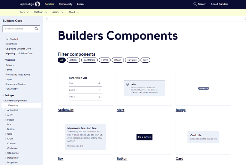Open the ActionList component link under card
The width and height of the screenshot is (246, 165).
65,110
